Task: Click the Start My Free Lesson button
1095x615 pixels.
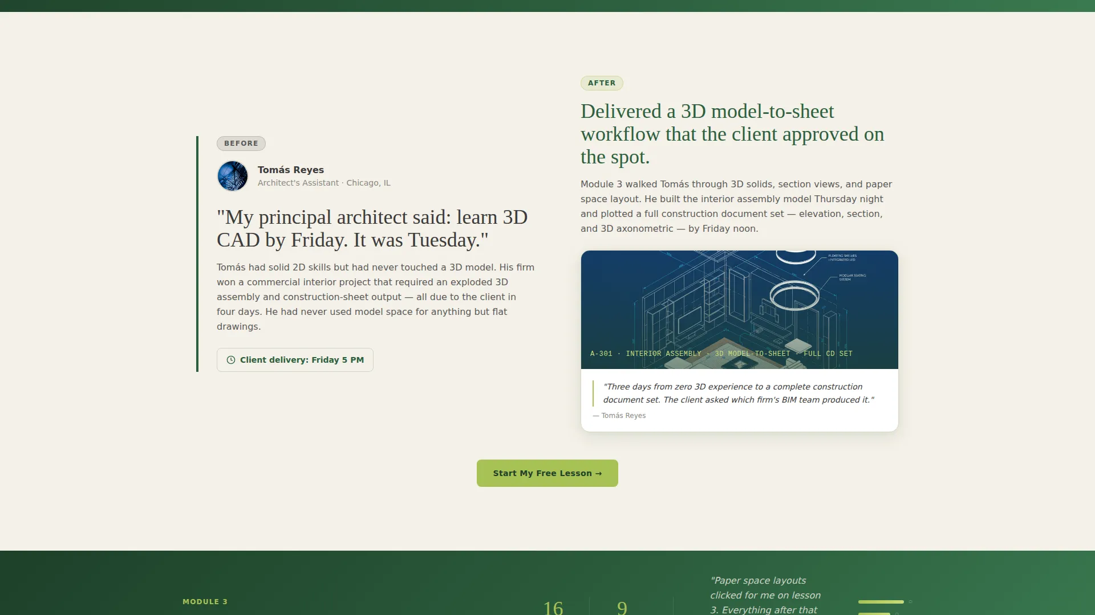Action: pyautogui.click(x=547, y=473)
